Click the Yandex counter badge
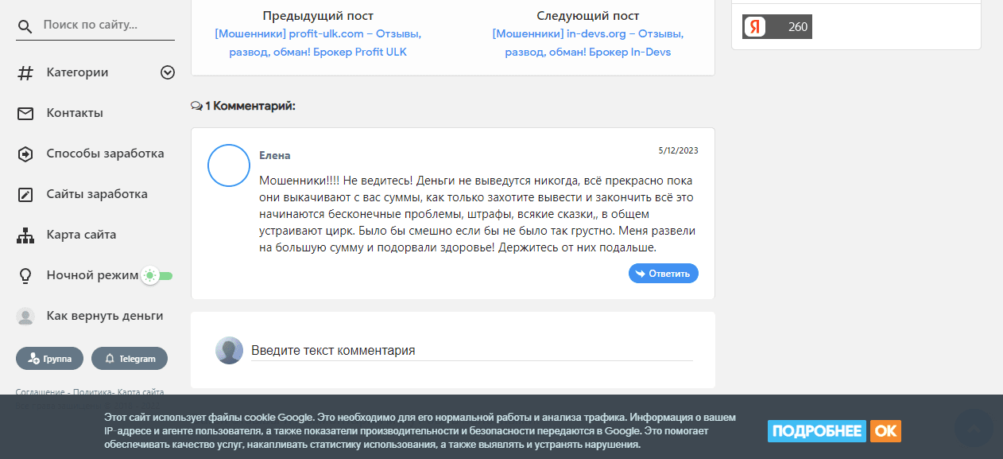 click(x=776, y=27)
